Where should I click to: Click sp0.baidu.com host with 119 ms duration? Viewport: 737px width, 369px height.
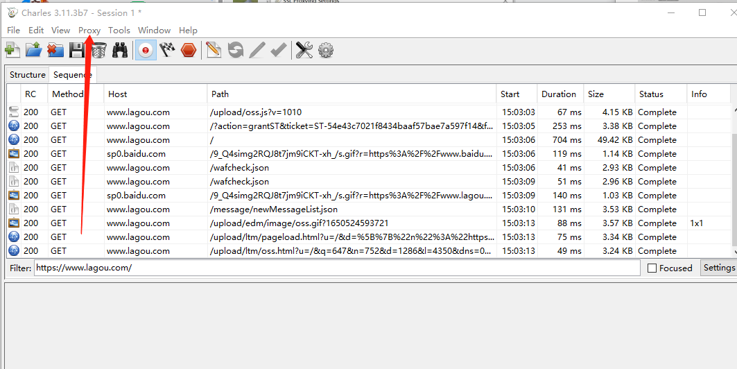(136, 154)
